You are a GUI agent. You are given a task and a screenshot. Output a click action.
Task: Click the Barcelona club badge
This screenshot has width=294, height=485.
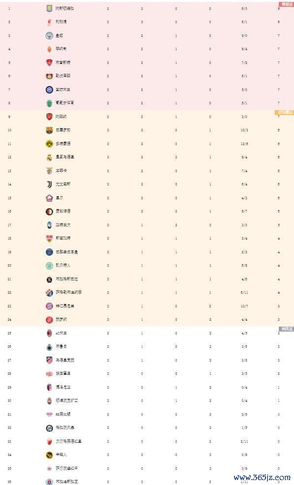click(49, 130)
